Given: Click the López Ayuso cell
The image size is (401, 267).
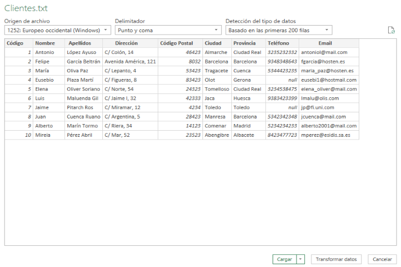Looking at the screenshot, I should coord(83,52).
